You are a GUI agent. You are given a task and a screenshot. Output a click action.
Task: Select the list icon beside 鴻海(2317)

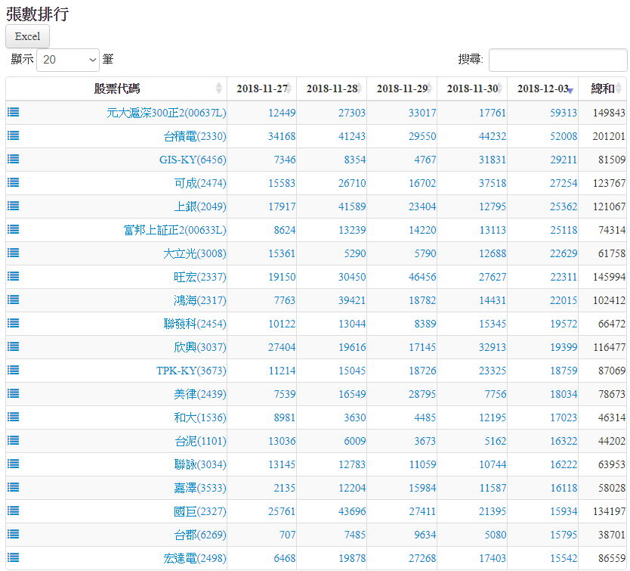coord(14,300)
